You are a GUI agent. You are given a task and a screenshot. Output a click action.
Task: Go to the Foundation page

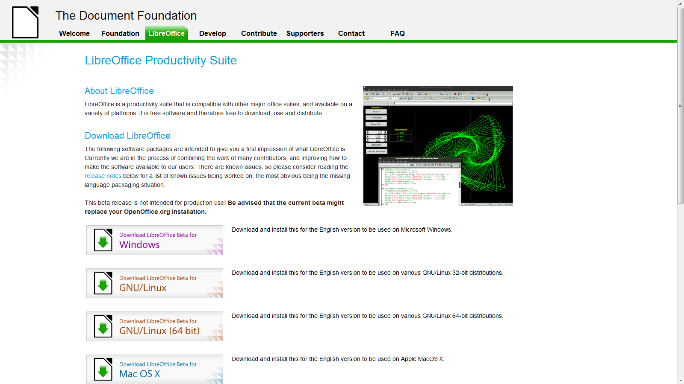point(120,33)
